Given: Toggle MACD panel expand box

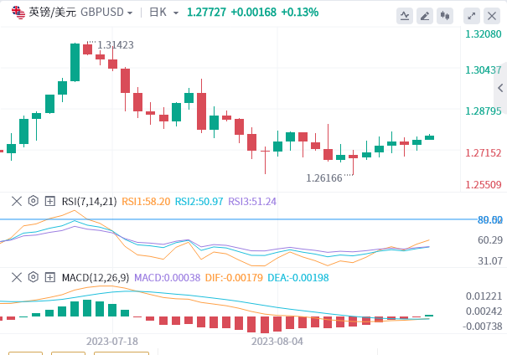Looking at the screenshot, I should [x=49, y=277].
